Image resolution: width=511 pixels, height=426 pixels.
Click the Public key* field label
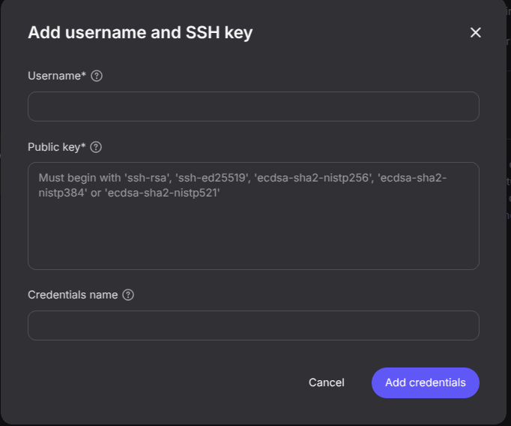(57, 147)
